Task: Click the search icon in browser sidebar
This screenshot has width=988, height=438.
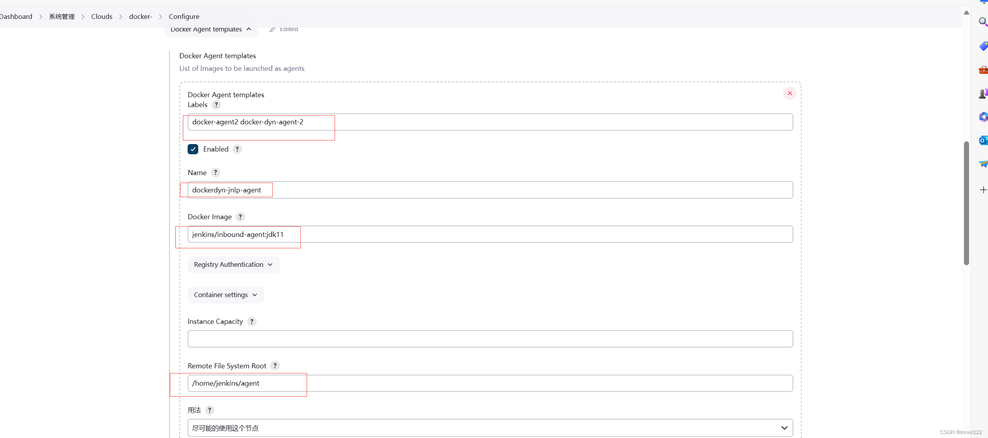Action: coord(983,22)
